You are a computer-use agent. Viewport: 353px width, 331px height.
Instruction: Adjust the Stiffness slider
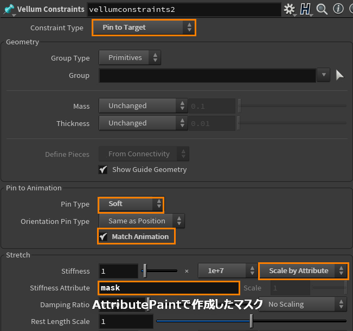tap(159, 271)
